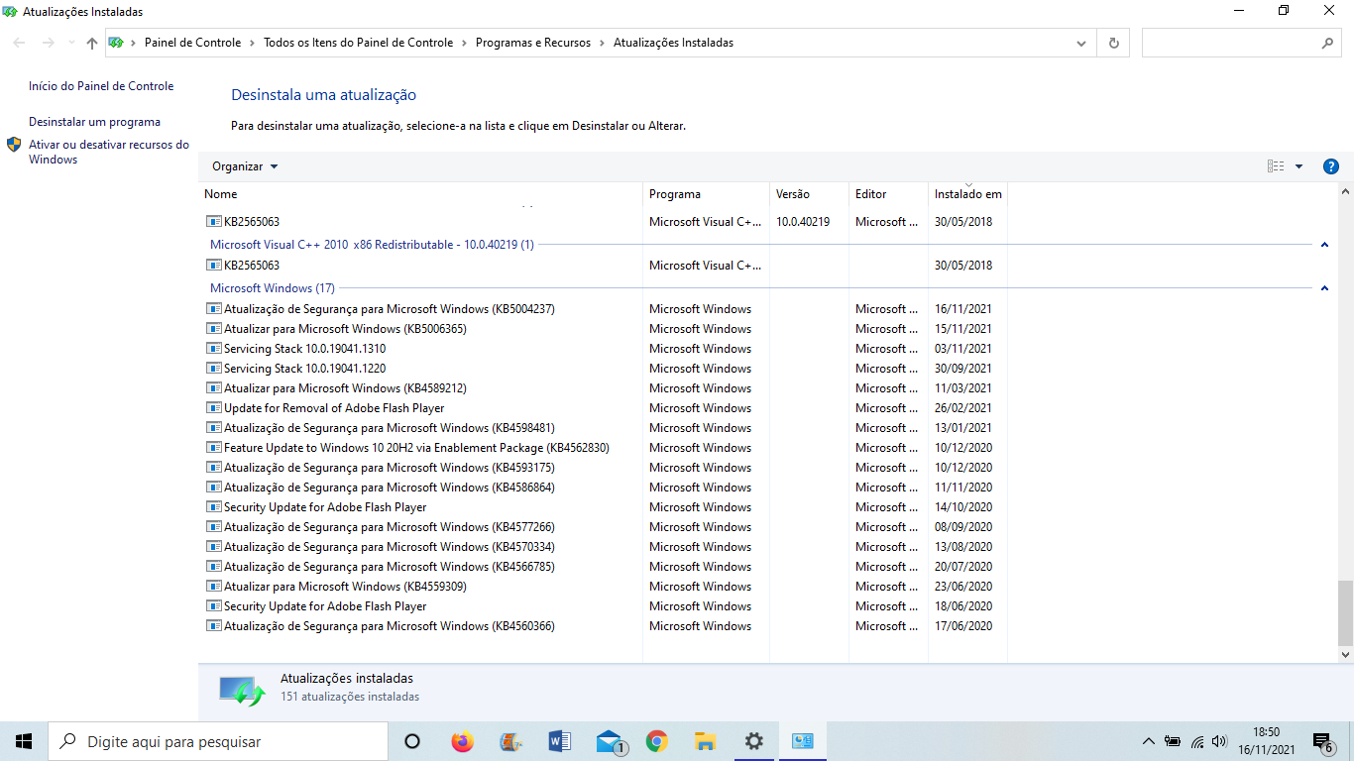Select Microsoft Visual C++ 2010 x86 group header
This screenshot has height=761, width=1354.
[x=372, y=245]
